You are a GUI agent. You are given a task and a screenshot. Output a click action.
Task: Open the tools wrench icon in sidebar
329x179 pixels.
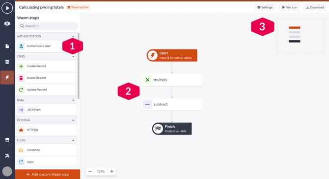point(7,156)
